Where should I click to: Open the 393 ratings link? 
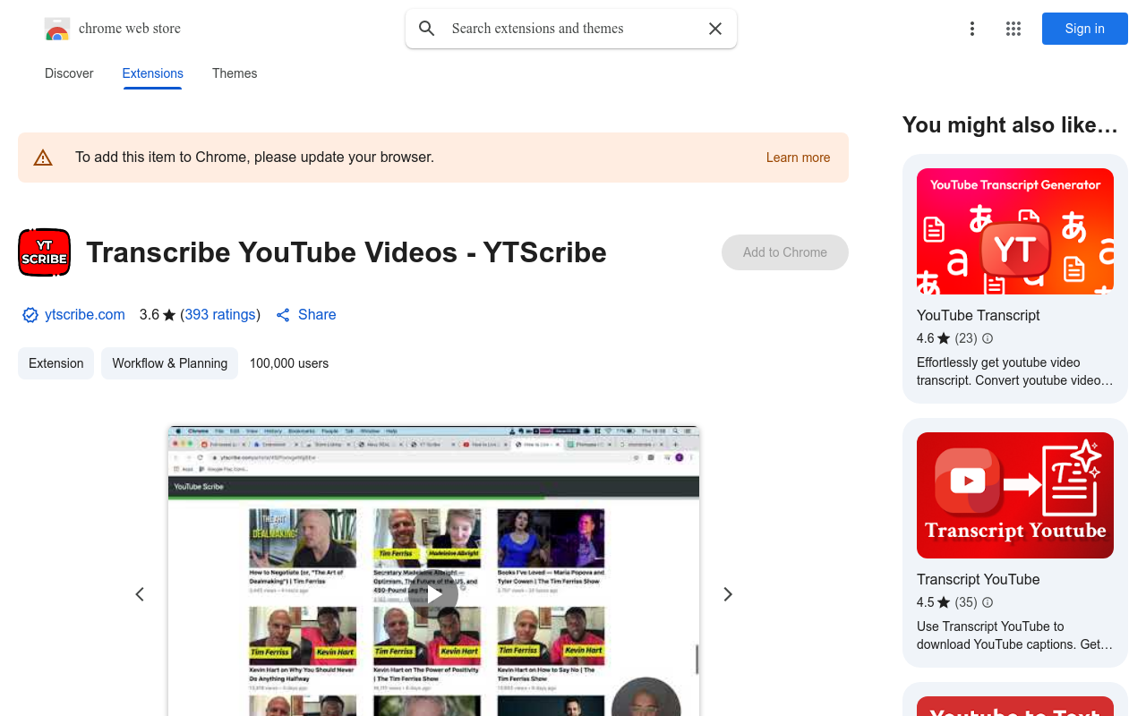tap(220, 315)
